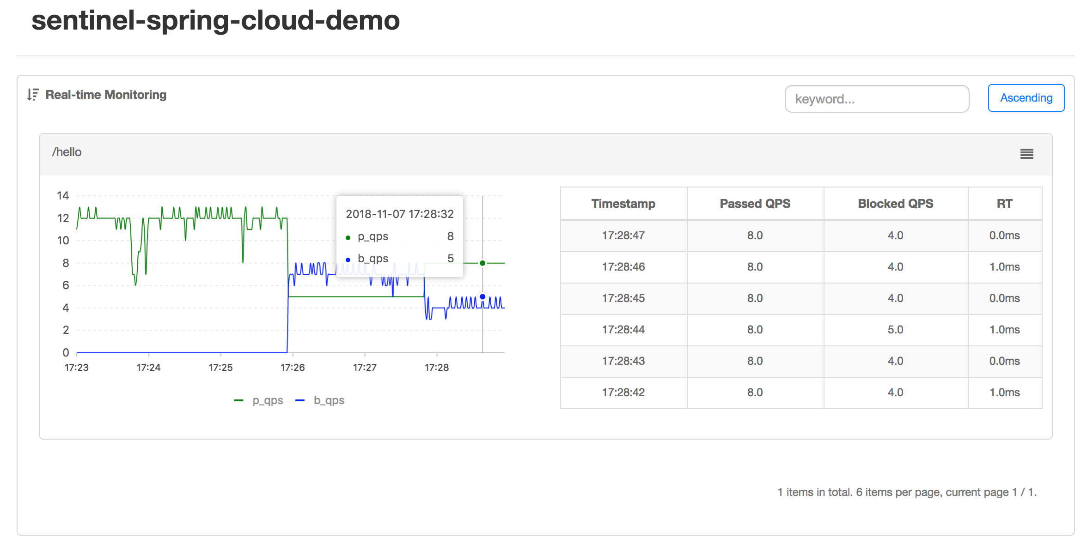1087x556 pixels.
Task: Click the Timestamp column header
Action: coord(623,204)
